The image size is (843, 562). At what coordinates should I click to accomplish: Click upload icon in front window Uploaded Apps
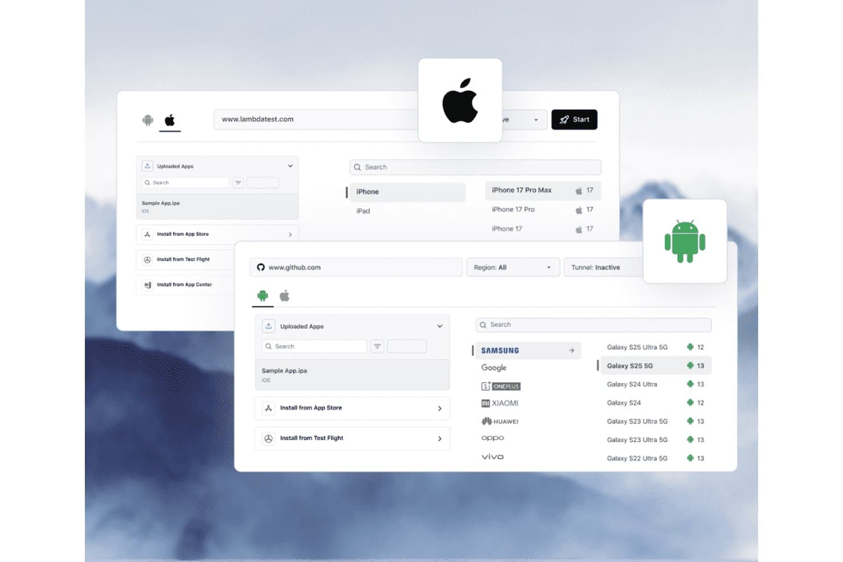(x=268, y=326)
